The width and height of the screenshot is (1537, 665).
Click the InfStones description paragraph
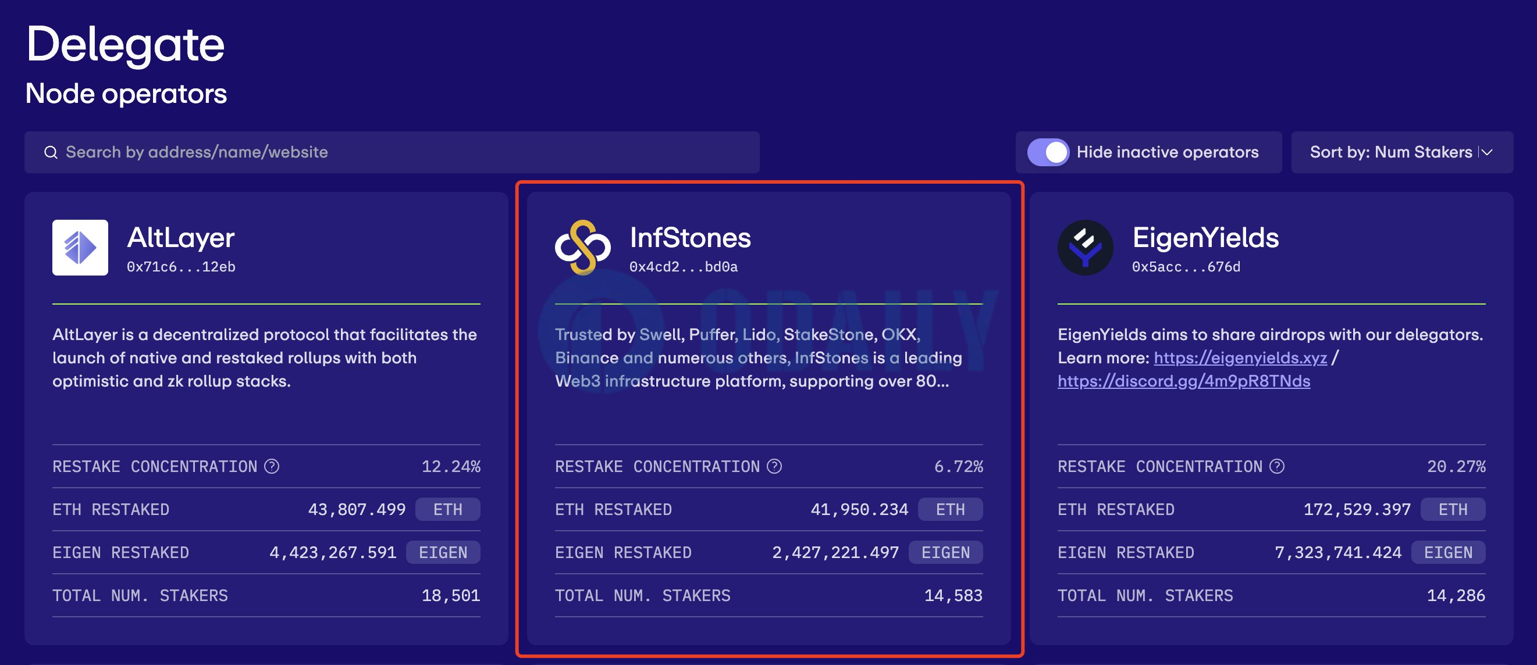coord(759,358)
